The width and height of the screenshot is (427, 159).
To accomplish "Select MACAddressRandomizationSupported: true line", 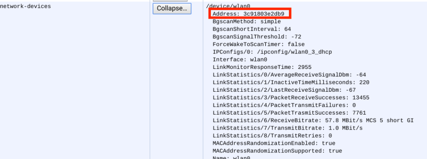I will click(x=277, y=151).
